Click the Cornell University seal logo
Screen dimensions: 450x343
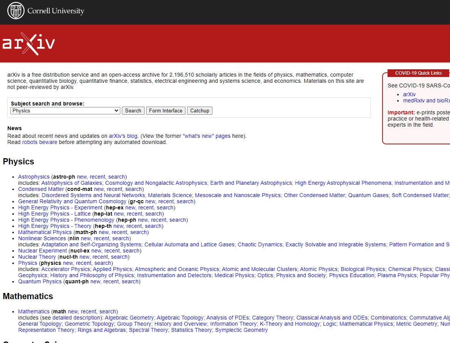(x=16, y=11)
